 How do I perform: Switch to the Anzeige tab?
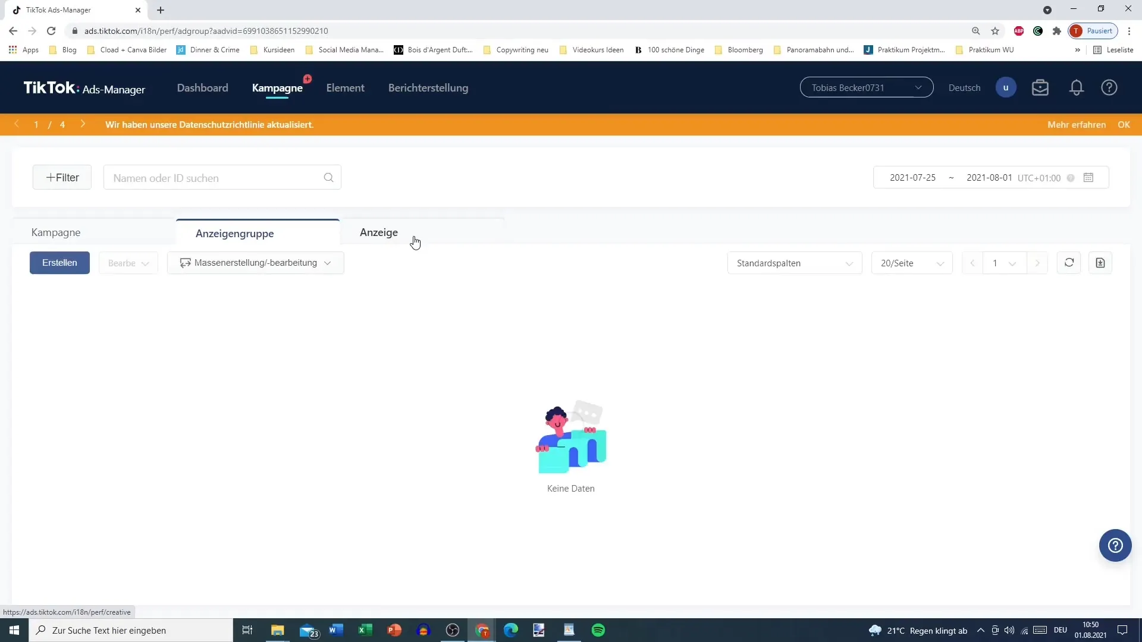[422, 232]
